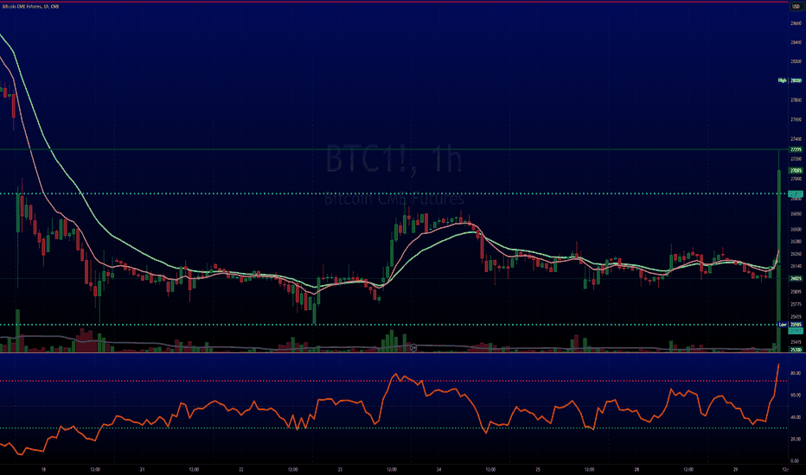Select the Low 25585 price label

click(x=790, y=325)
